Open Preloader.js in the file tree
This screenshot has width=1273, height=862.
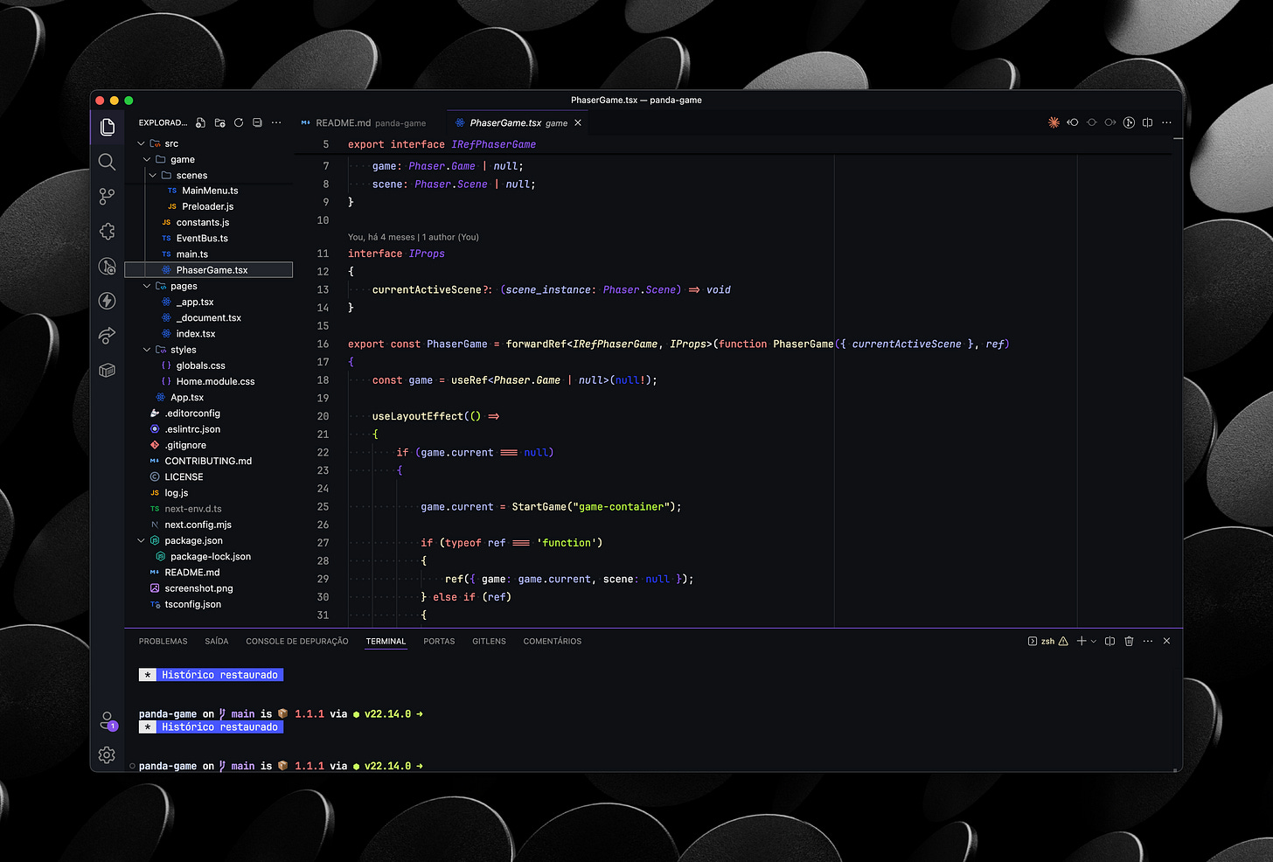click(208, 206)
